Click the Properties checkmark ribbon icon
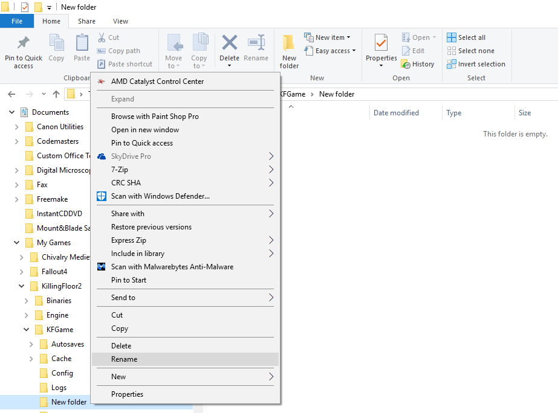The height and width of the screenshot is (413, 558). (x=381, y=43)
